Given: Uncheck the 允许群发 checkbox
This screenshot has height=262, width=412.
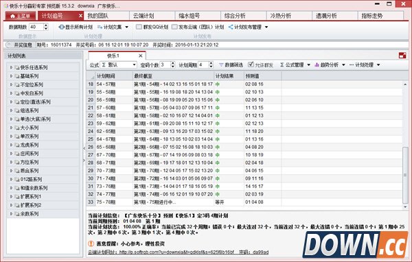Looking at the screenshot, I should tap(251, 64).
